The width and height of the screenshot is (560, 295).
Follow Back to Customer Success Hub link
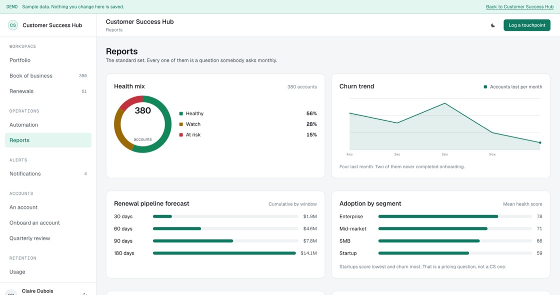pos(519,7)
